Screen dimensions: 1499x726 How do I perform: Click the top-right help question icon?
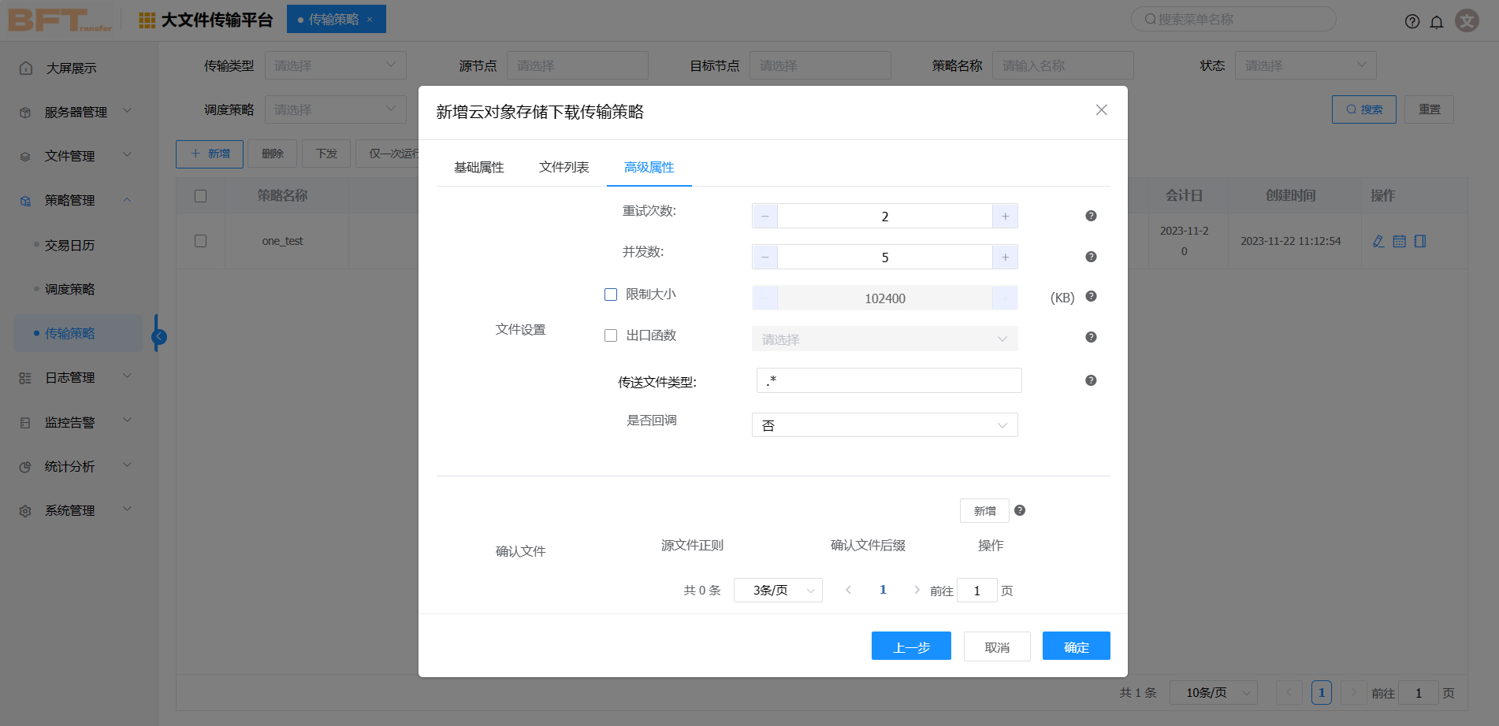[1412, 21]
